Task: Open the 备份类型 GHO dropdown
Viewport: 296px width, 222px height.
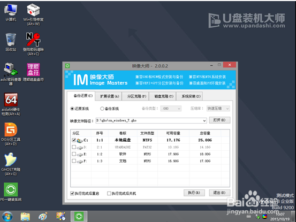Action: 171,109
